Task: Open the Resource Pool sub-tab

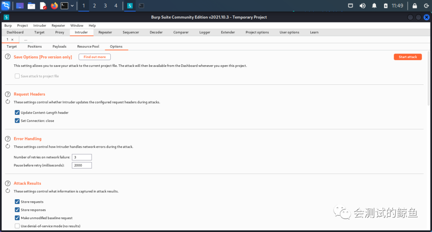Action: click(x=88, y=46)
